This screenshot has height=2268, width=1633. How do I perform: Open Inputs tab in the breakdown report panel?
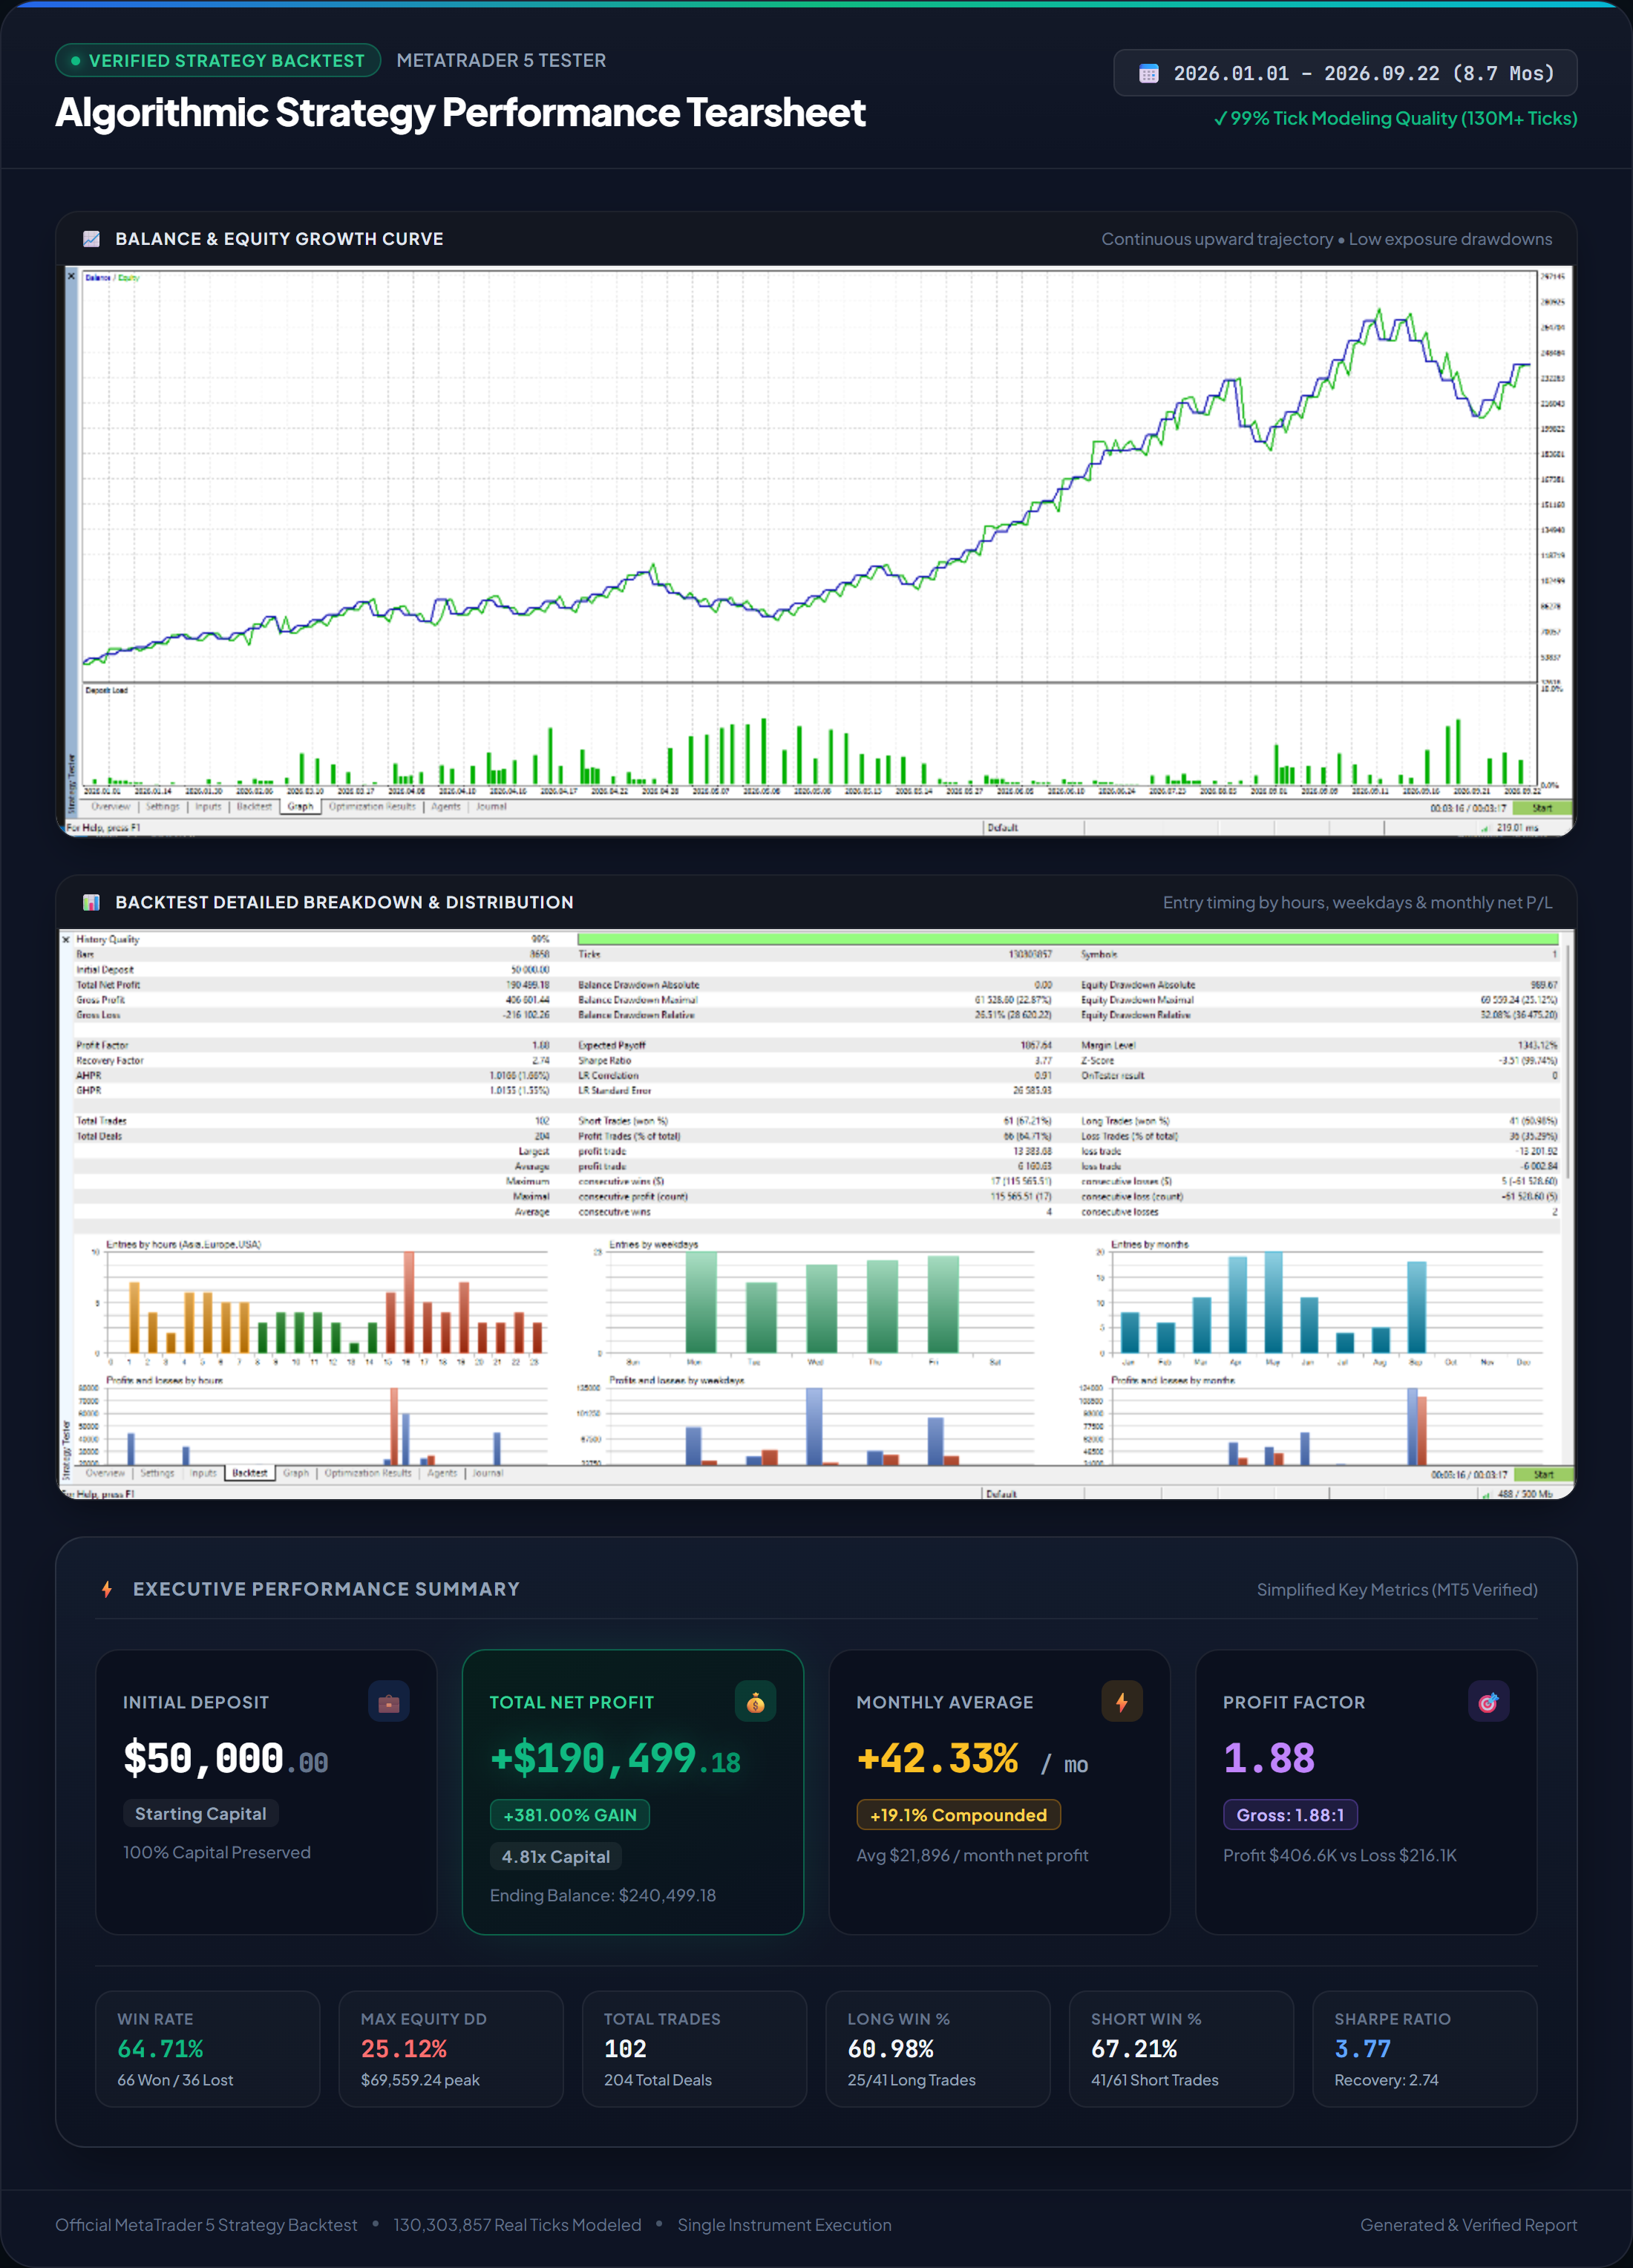(x=203, y=1473)
